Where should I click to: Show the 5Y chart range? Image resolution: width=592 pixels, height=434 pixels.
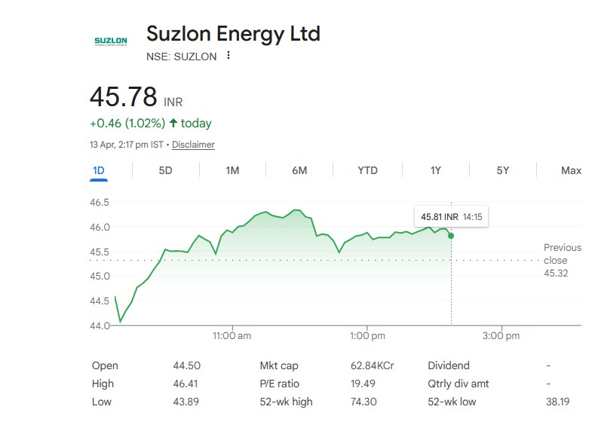(503, 170)
